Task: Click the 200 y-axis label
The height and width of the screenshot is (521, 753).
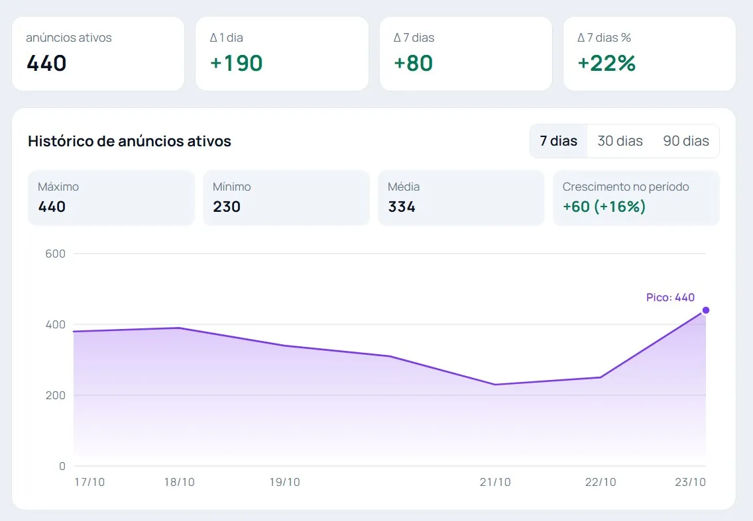Action: 55,395
